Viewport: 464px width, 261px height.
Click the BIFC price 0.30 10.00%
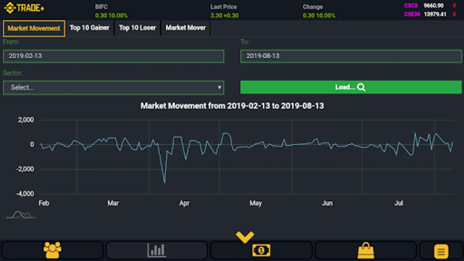click(x=111, y=15)
